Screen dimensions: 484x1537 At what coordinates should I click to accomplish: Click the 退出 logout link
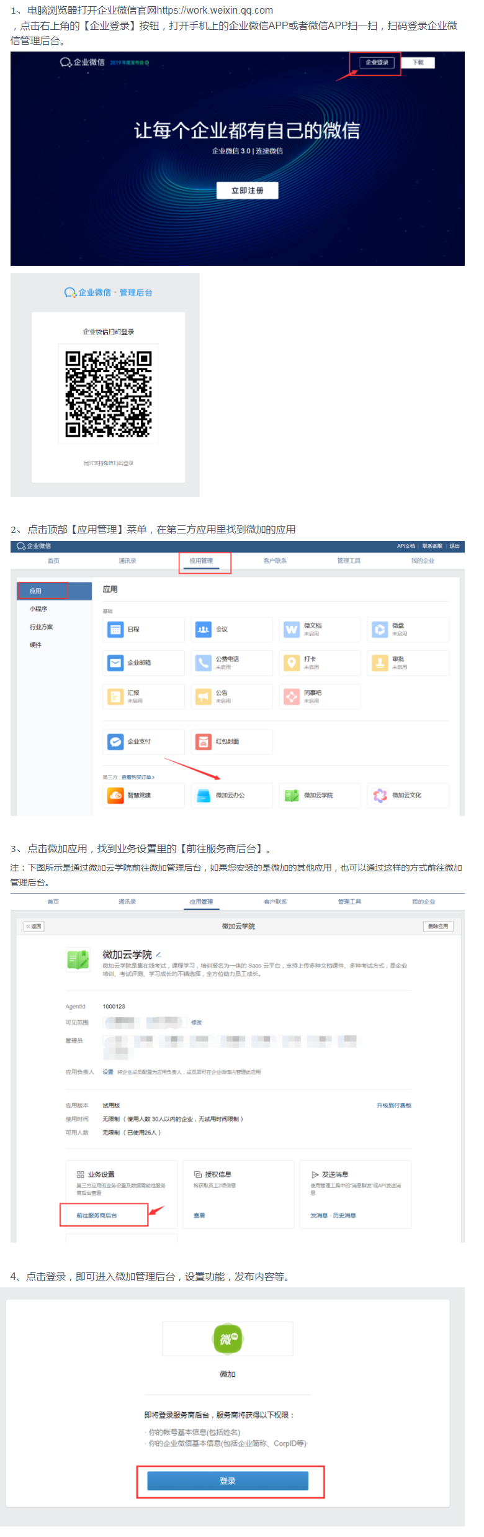coord(455,546)
